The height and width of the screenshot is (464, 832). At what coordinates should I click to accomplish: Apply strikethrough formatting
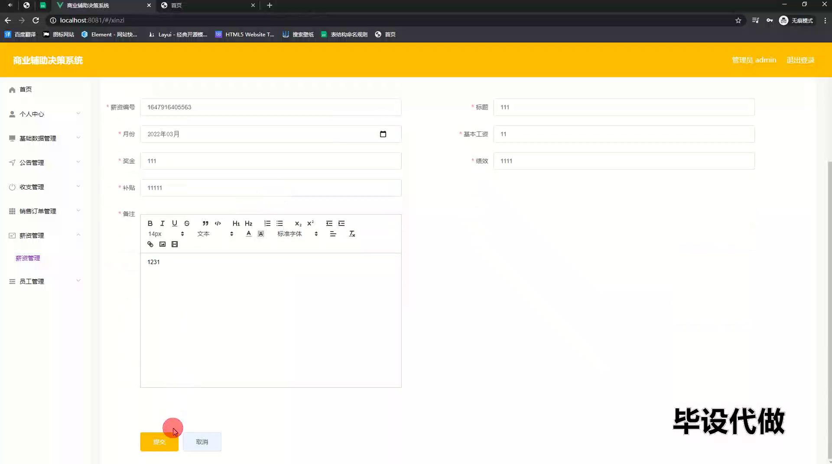click(x=187, y=223)
